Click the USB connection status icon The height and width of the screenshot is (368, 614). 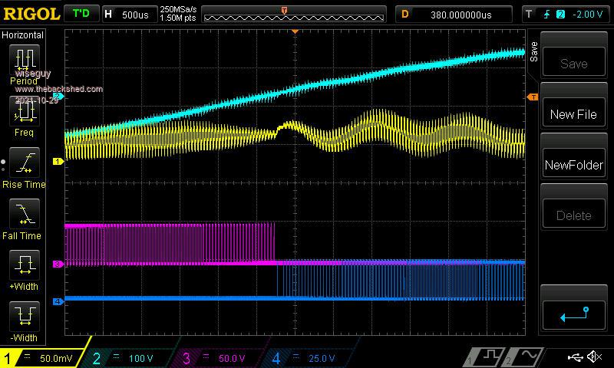[x=575, y=357]
